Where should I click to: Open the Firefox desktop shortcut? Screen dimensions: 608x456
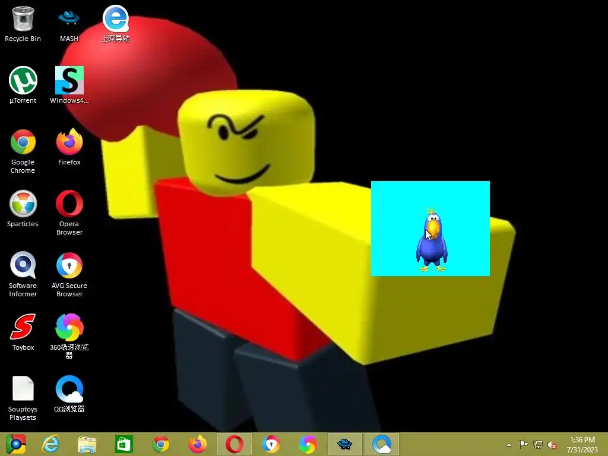click(69, 147)
